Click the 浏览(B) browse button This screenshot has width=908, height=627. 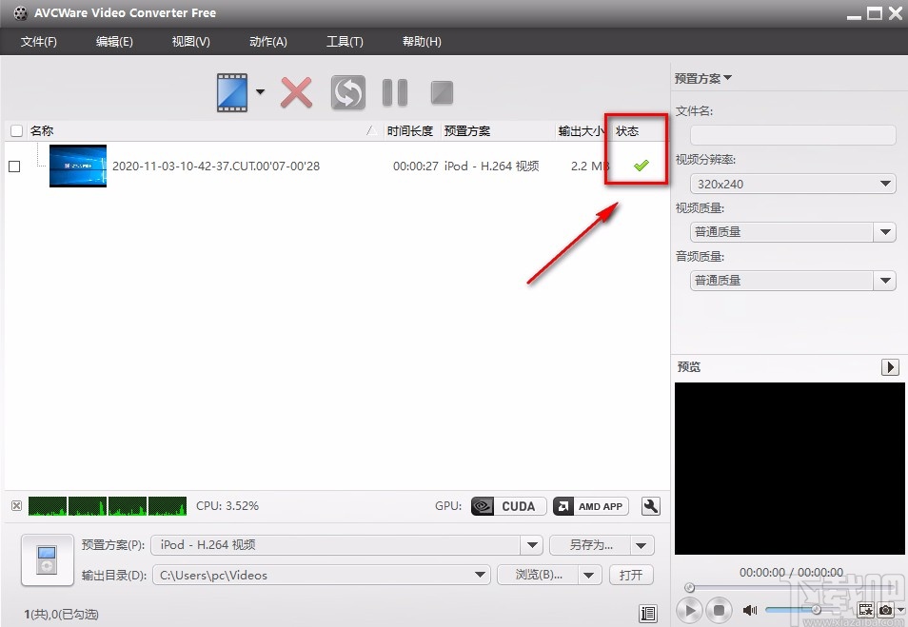(x=538, y=575)
